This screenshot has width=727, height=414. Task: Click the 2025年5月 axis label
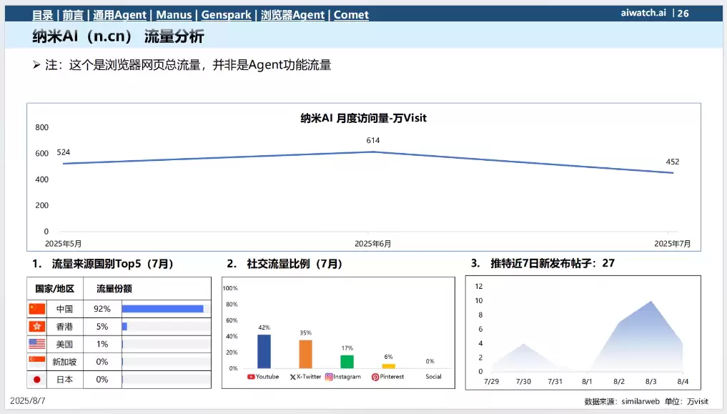(63, 244)
